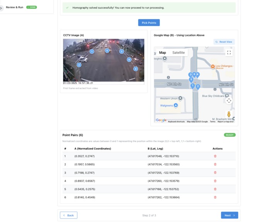Viewport: 268px width, 222px height.
Task: Proceed with the Next button
Action: click(229, 215)
